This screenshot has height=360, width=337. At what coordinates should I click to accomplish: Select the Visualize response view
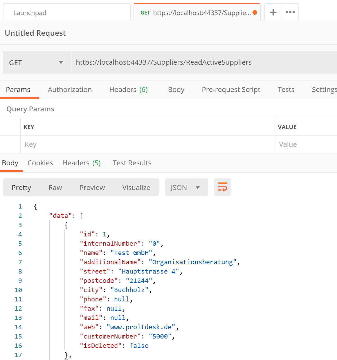tap(136, 188)
